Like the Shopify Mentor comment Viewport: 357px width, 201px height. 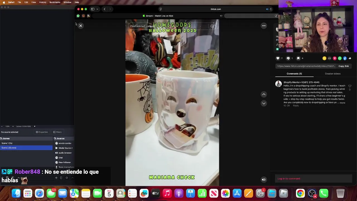click(350, 86)
